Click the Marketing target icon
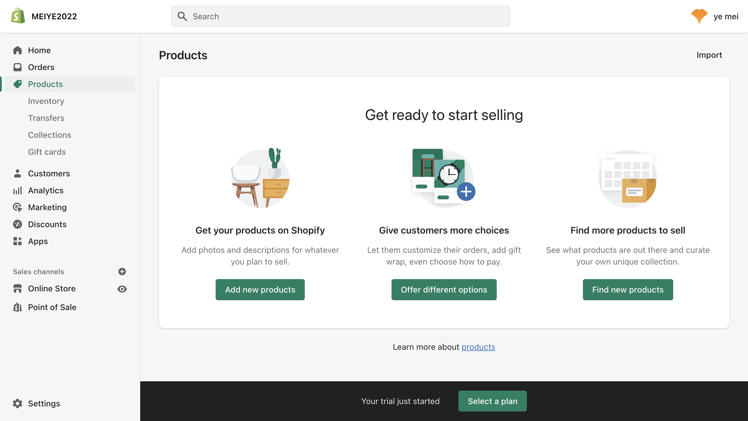The height and width of the screenshot is (421, 748). [18, 207]
